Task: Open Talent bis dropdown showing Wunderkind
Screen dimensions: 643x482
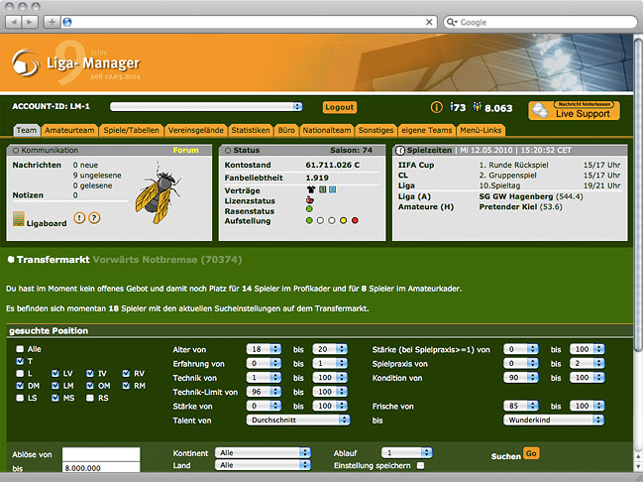Action: (554, 420)
